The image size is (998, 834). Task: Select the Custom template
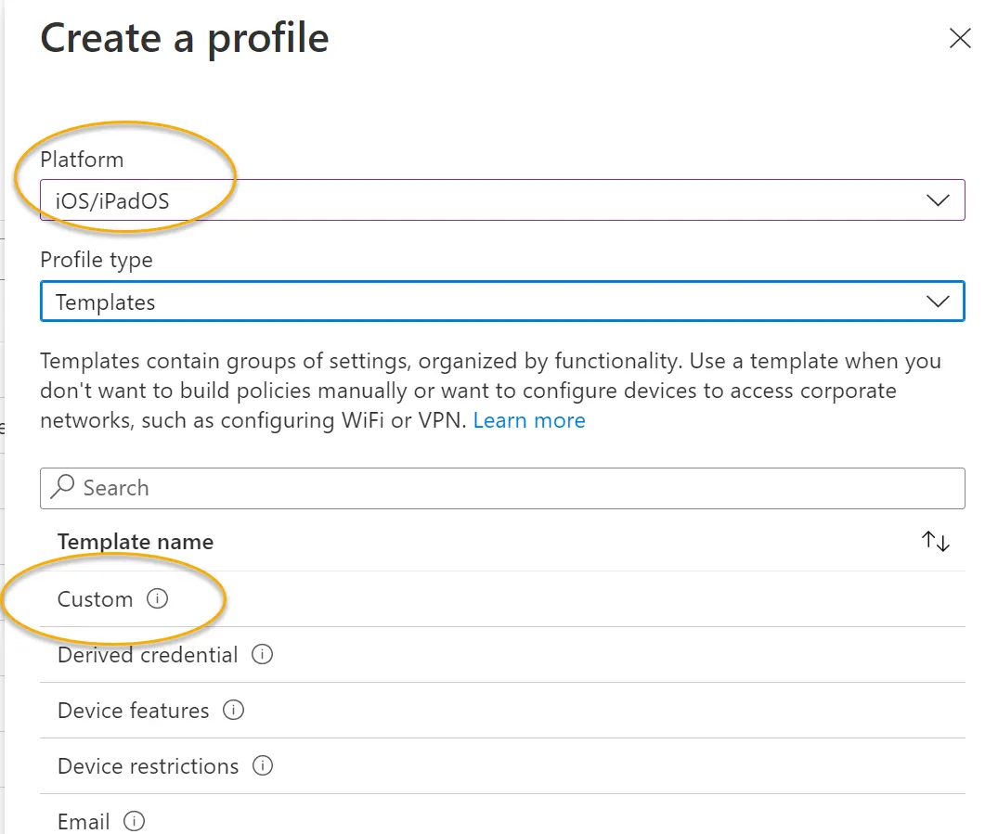click(x=502, y=599)
